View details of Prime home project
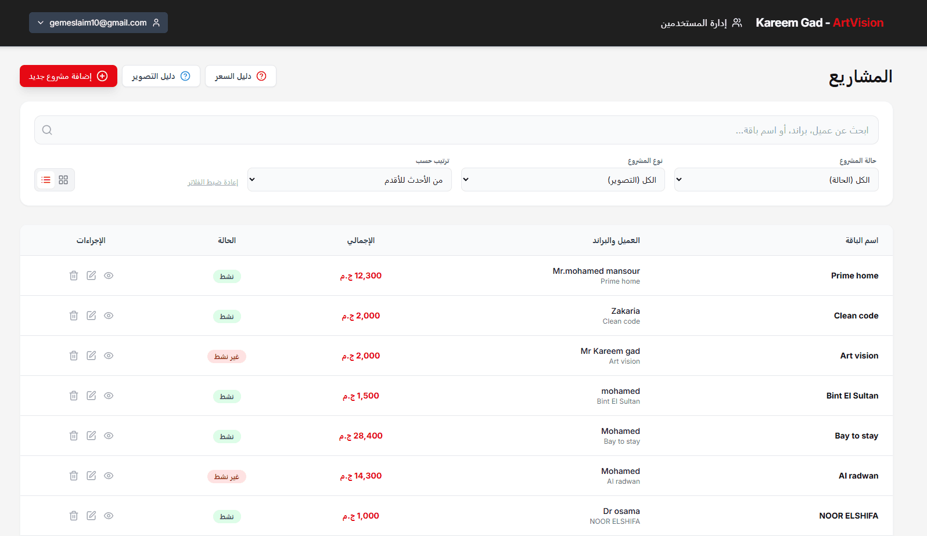This screenshot has height=536, width=927. click(x=109, y=276)
